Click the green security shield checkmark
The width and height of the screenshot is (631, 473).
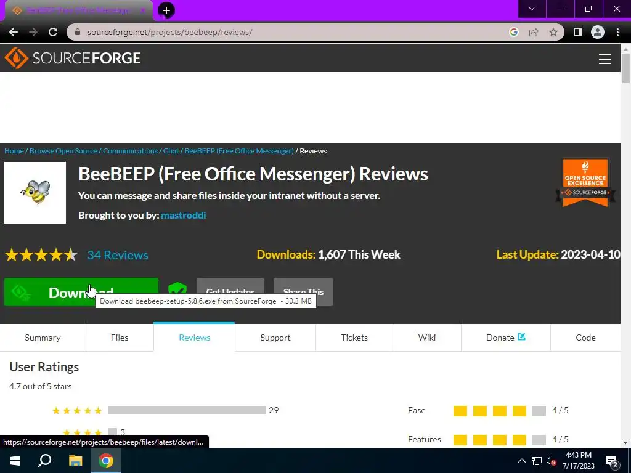pyautogui.click(x=177, y=291)
